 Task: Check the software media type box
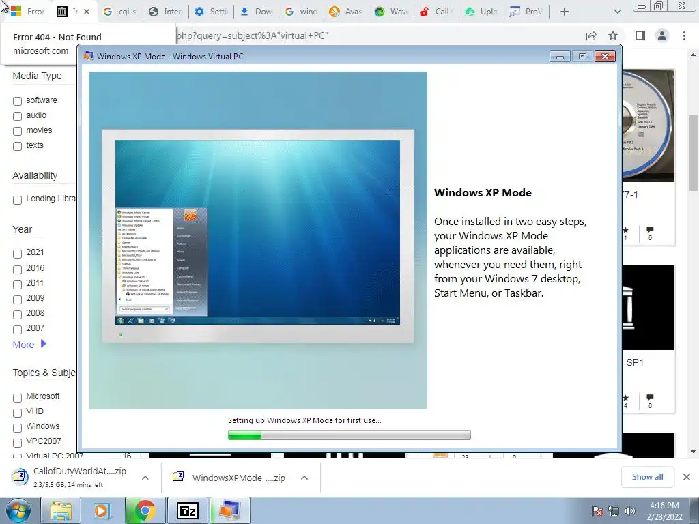[17, 101]
